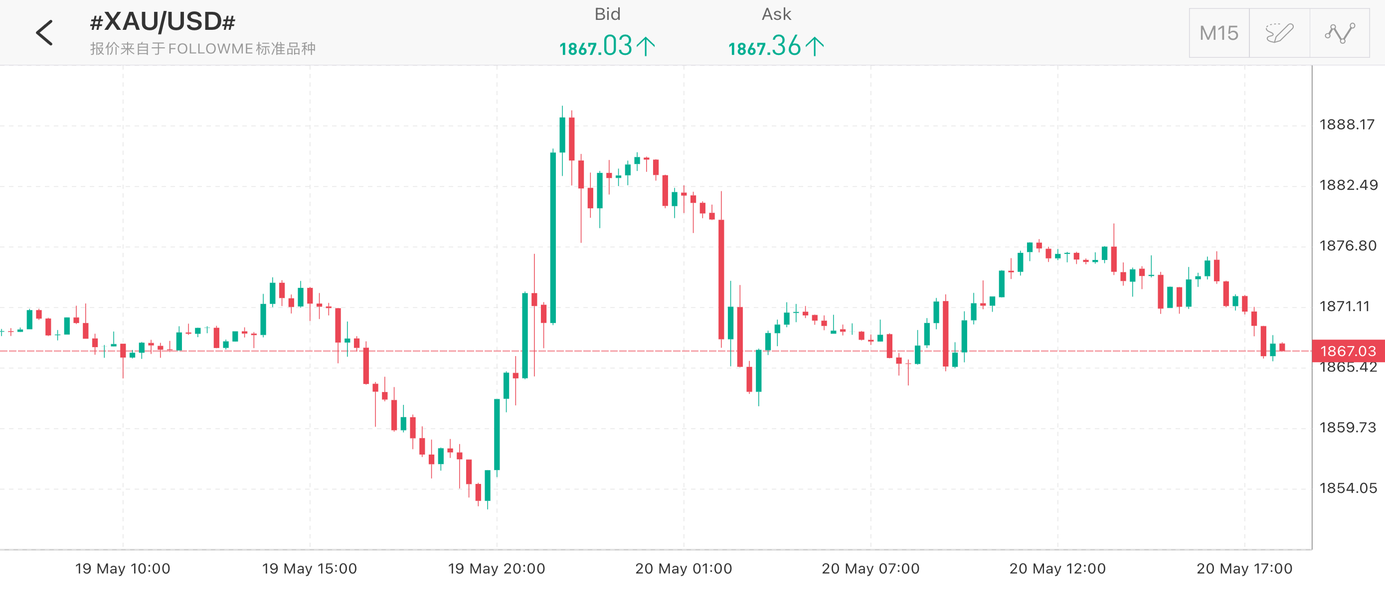The width and height of the screenshot is (1385, 608).
Task: Click the 1854.05 price axis label
Action: pos(1348,488)
